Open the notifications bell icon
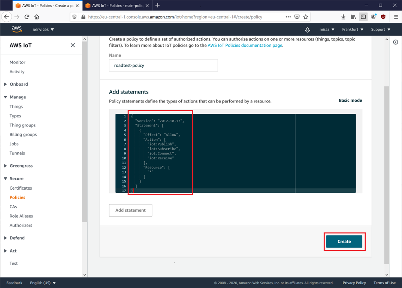Viewport: 402px width, 288px height. 307,30
